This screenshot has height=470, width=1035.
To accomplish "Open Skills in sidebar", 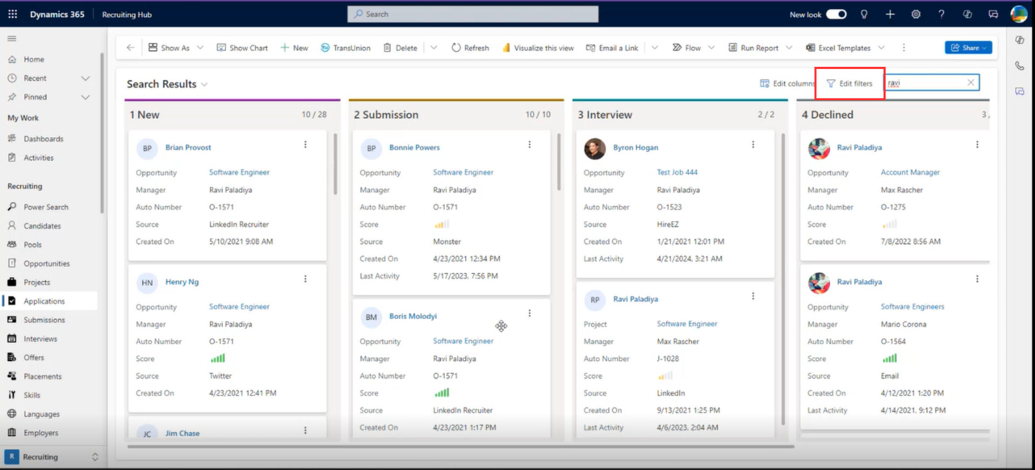I will (32, 395).
